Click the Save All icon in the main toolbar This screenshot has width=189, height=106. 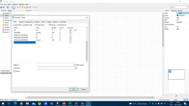tap(4, 7)
